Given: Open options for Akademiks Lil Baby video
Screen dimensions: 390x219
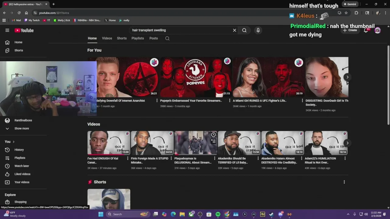Looking at the screenshot, I should click(x=258, y=158).
